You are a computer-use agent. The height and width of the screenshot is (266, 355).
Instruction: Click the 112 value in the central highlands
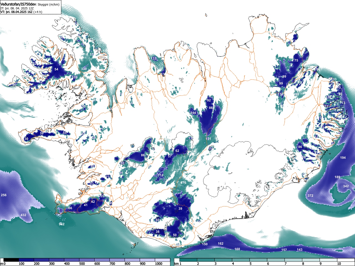161,175
